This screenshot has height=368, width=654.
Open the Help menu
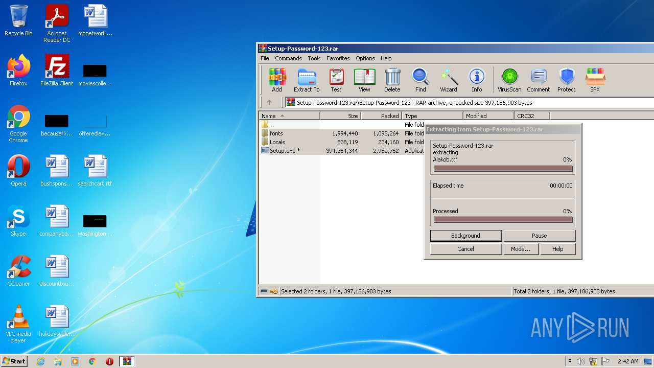386,58
